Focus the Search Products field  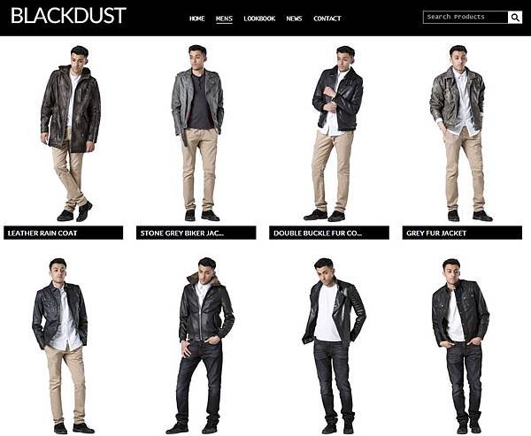tap(466, 18)
